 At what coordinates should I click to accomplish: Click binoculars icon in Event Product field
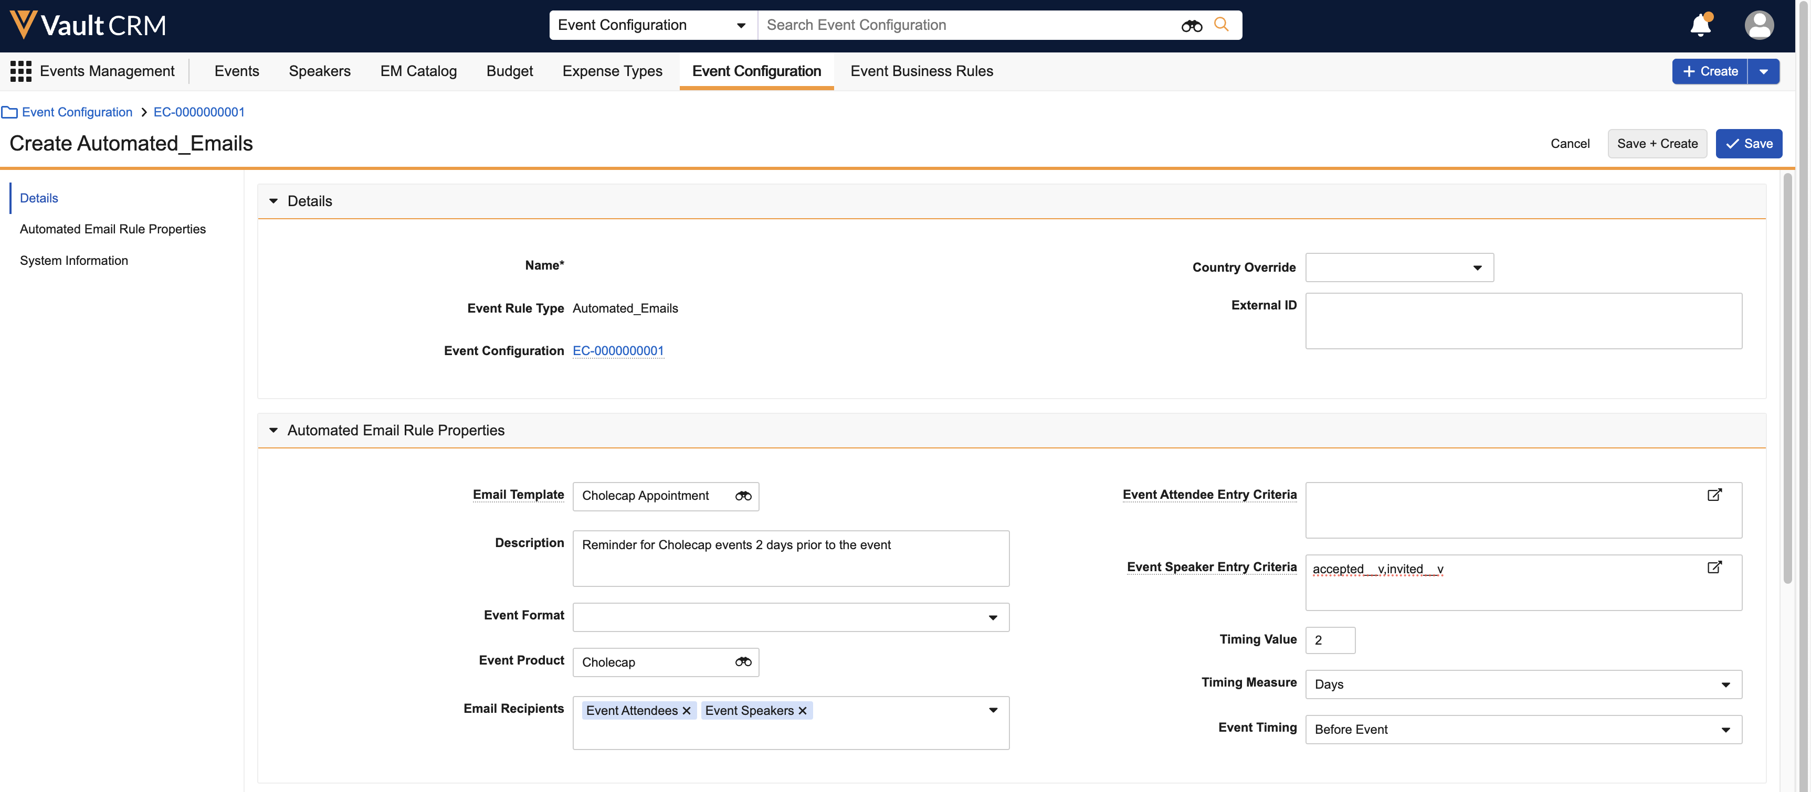coord(742,662)
